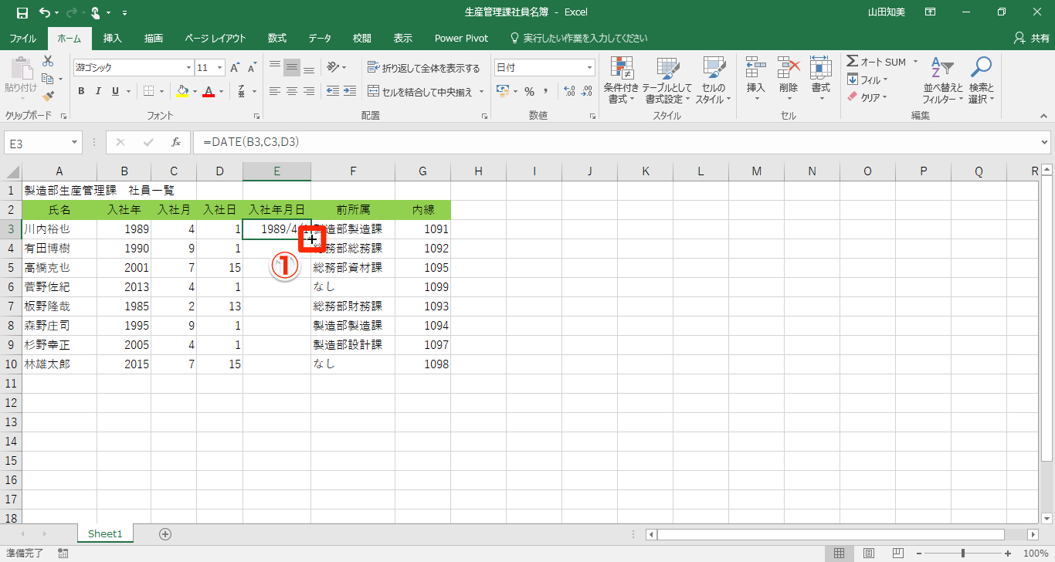Open セルを結合して中央揃え dropdown arrow
The width and height of the screenshot is (1055, 562).
(482, 91)
